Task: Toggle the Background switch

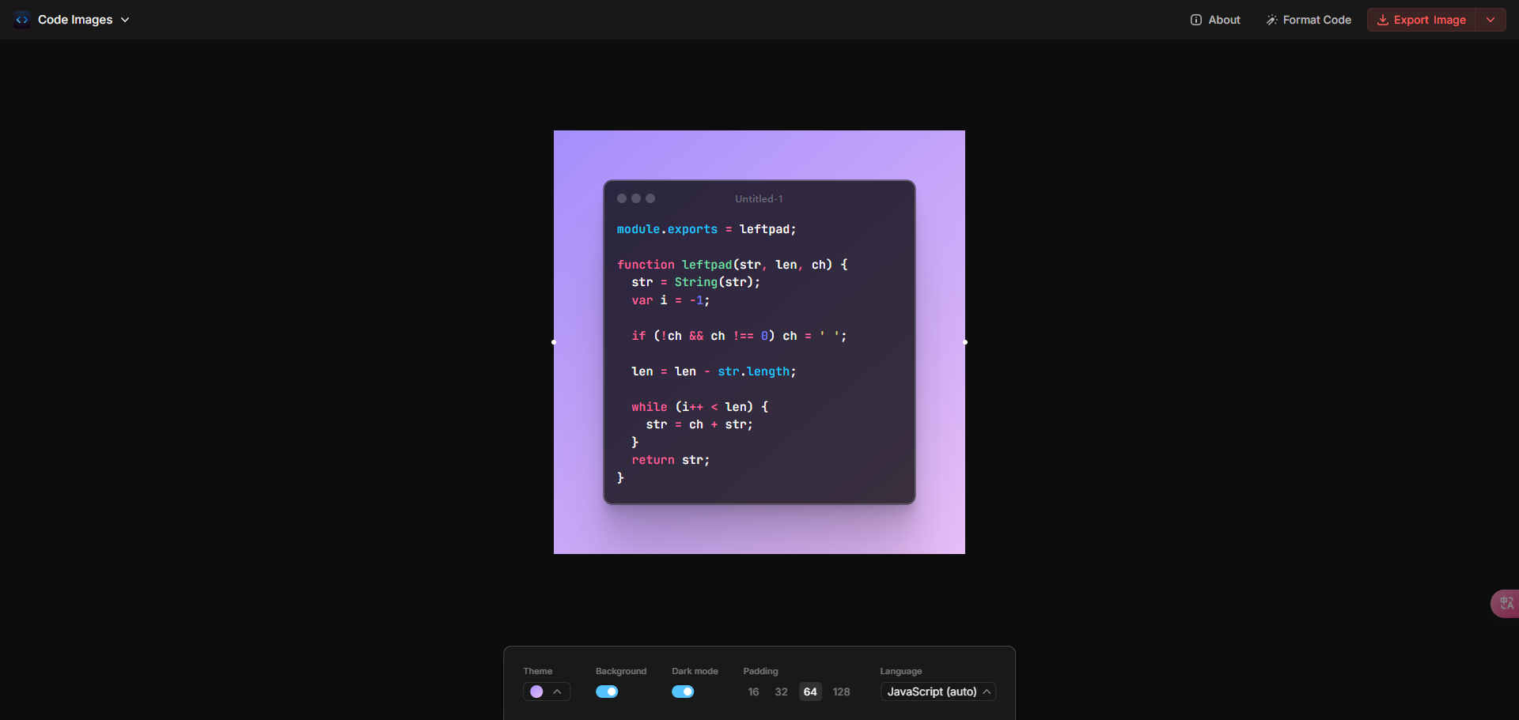Action: tap(607, 692)
